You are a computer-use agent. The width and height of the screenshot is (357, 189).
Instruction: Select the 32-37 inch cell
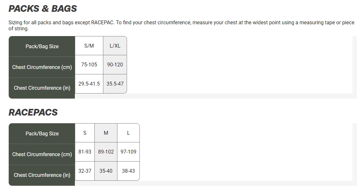click(x=85, y=171)
